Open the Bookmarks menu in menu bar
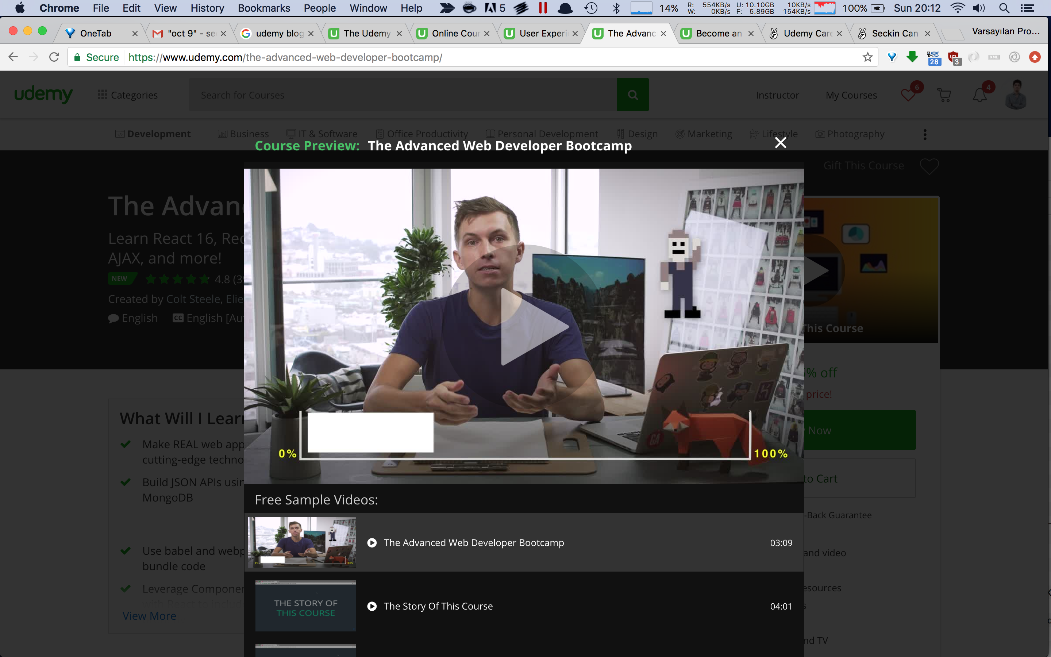 pyautogui.click(x=263, y=8)
